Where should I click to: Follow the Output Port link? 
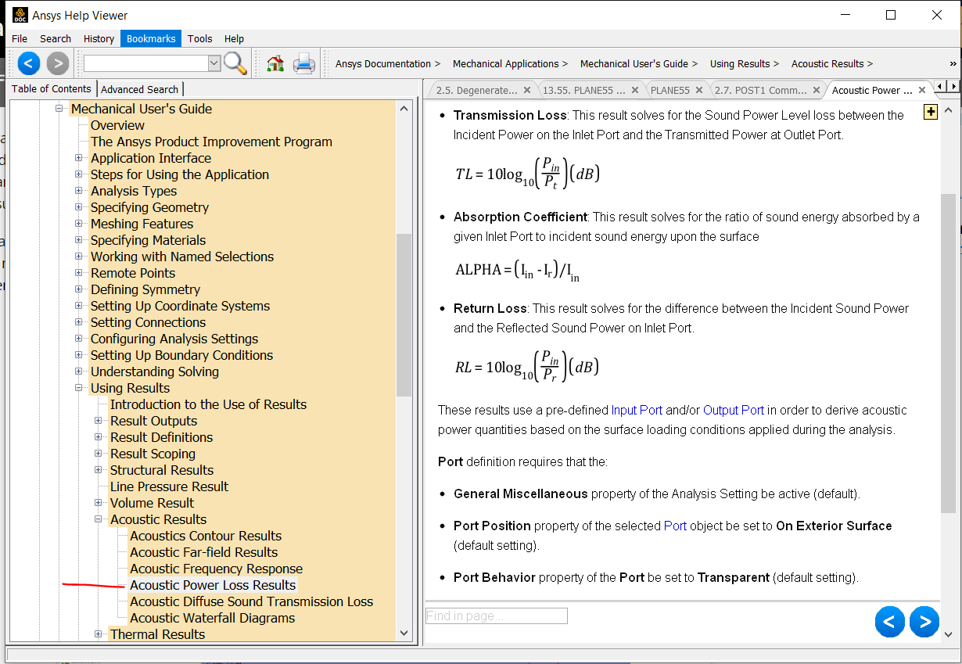click(x=733, y=410)
